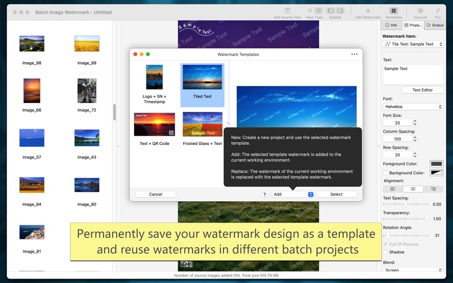
Task: Switch to the Properties tab
Action: 413,25
